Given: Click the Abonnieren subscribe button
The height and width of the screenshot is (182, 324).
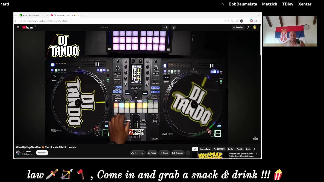Looking at the screenshot, I should [x=42, y=153].
